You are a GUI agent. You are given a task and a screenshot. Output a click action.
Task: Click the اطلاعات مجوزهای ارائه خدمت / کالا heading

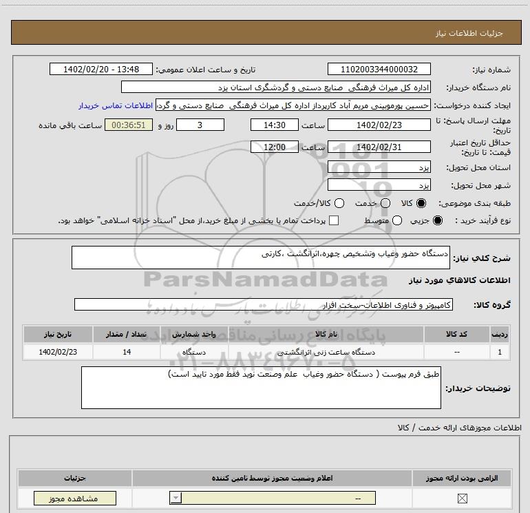459,428
